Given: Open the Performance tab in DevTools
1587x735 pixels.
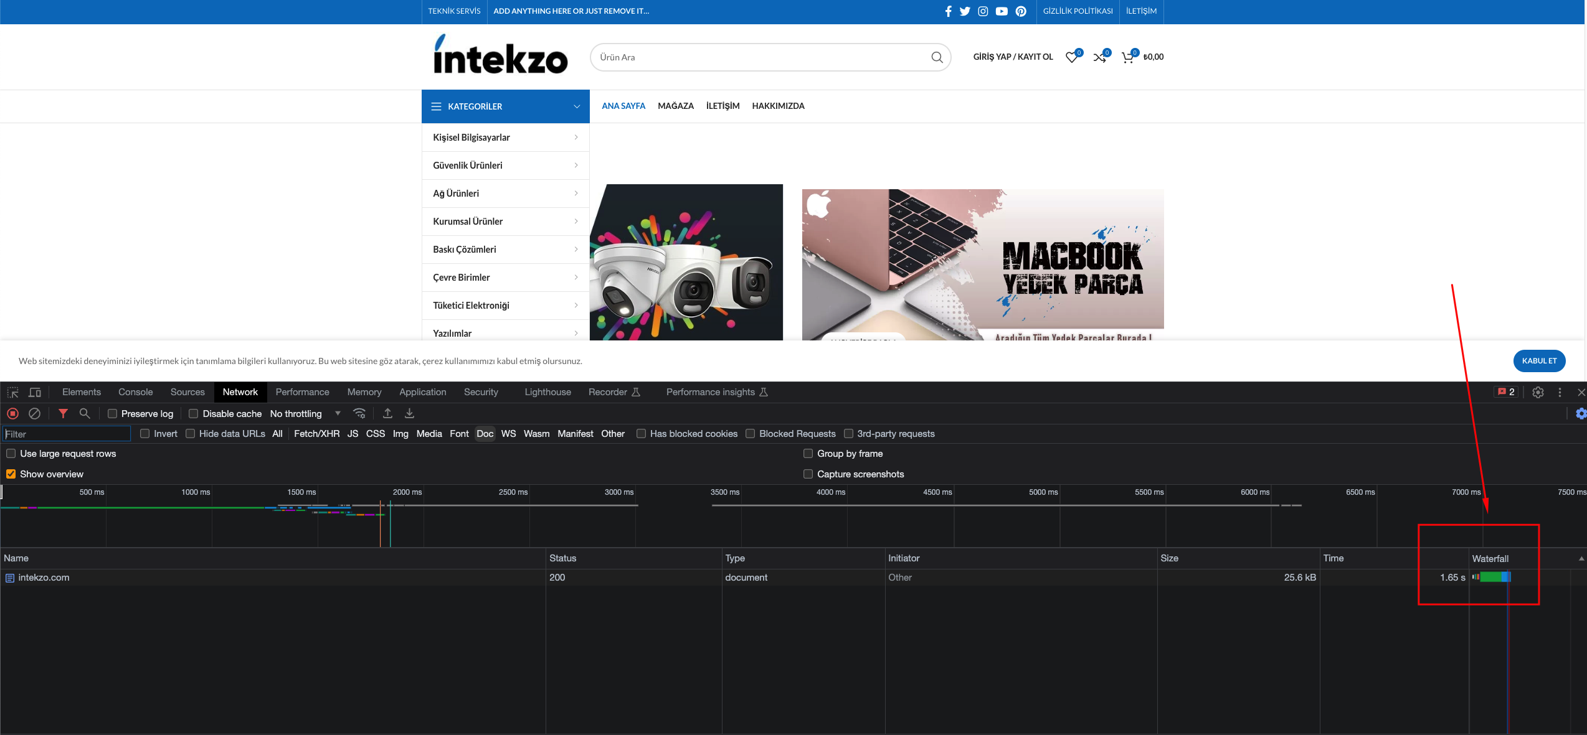Looking at the screenshot, I should pyautogui.click(x=302, y=392).
